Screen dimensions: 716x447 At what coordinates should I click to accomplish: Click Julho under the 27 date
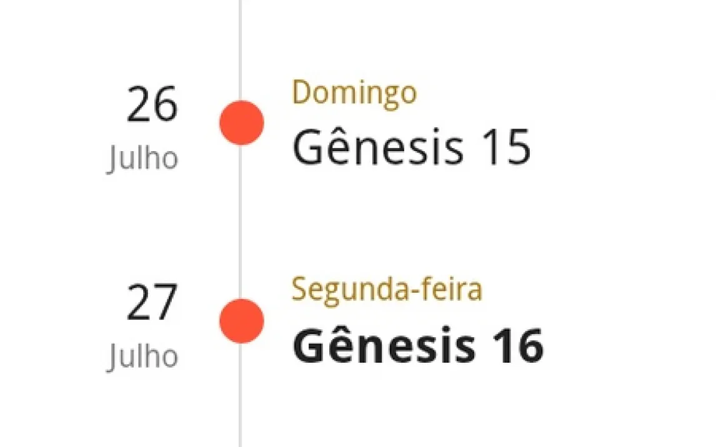pyautogui.click(x=142, y=356)
